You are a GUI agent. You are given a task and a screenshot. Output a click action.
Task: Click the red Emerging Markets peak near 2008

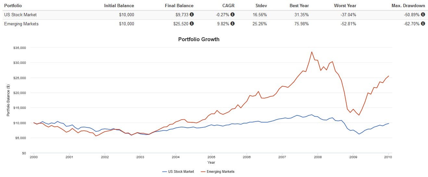312,52
